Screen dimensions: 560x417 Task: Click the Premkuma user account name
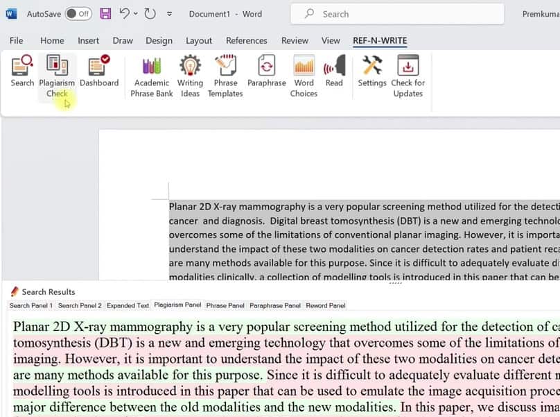tap(541, 14)
